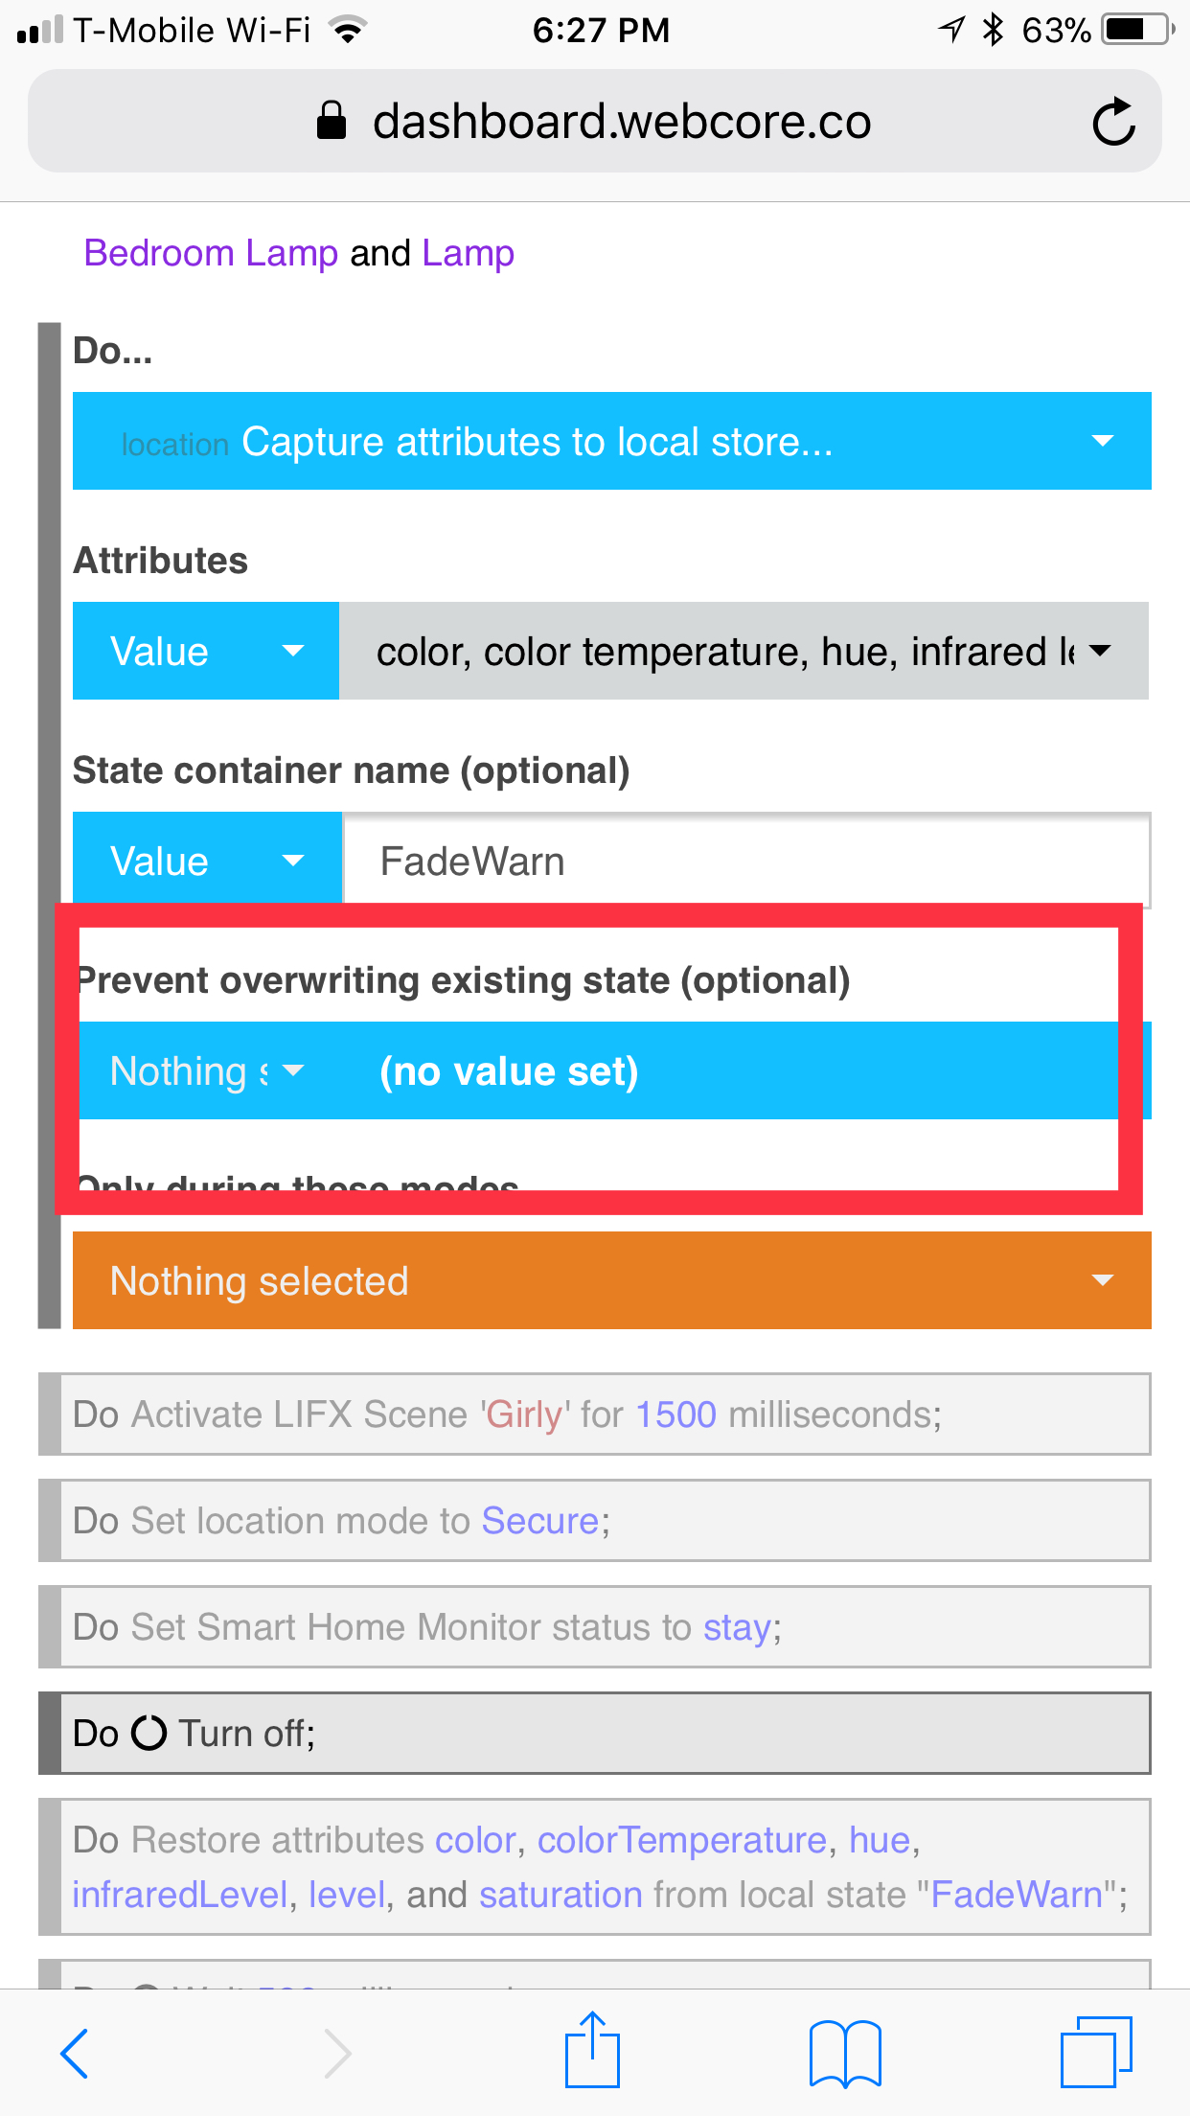Expand Capture attributes to local store dropdown

click(612, 441)
